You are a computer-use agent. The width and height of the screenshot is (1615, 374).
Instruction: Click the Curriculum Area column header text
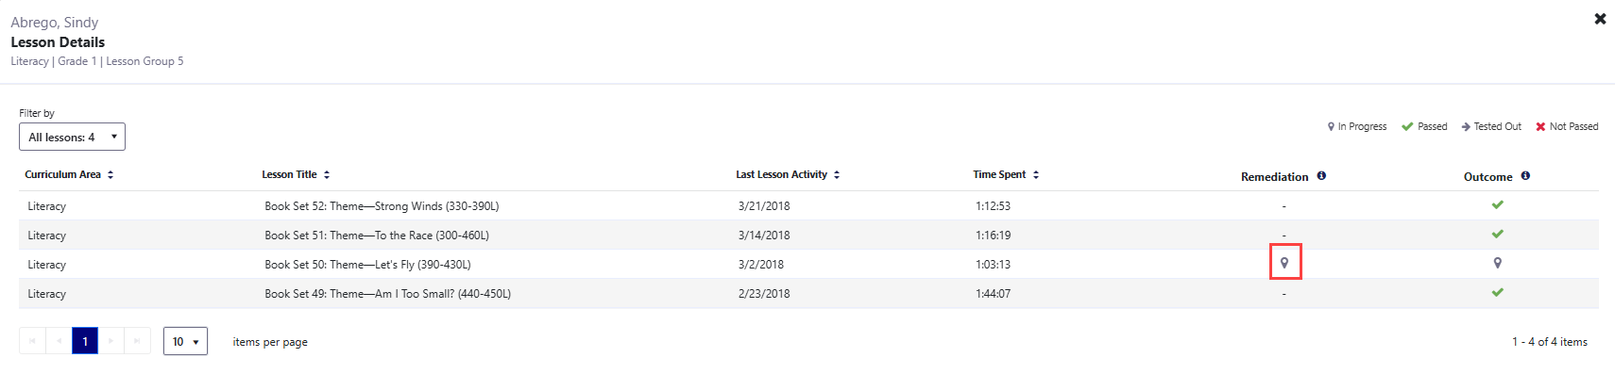coord(62,175)
